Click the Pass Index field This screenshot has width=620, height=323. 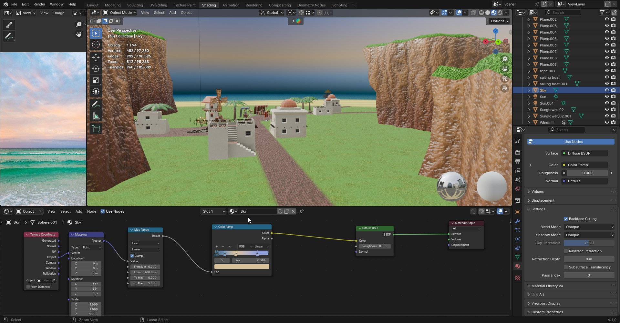click(589, 275)
